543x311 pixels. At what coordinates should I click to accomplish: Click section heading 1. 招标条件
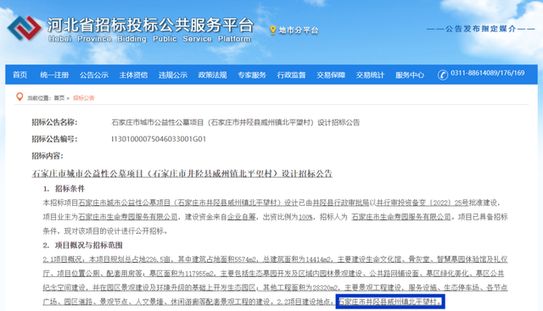point(64,188)
